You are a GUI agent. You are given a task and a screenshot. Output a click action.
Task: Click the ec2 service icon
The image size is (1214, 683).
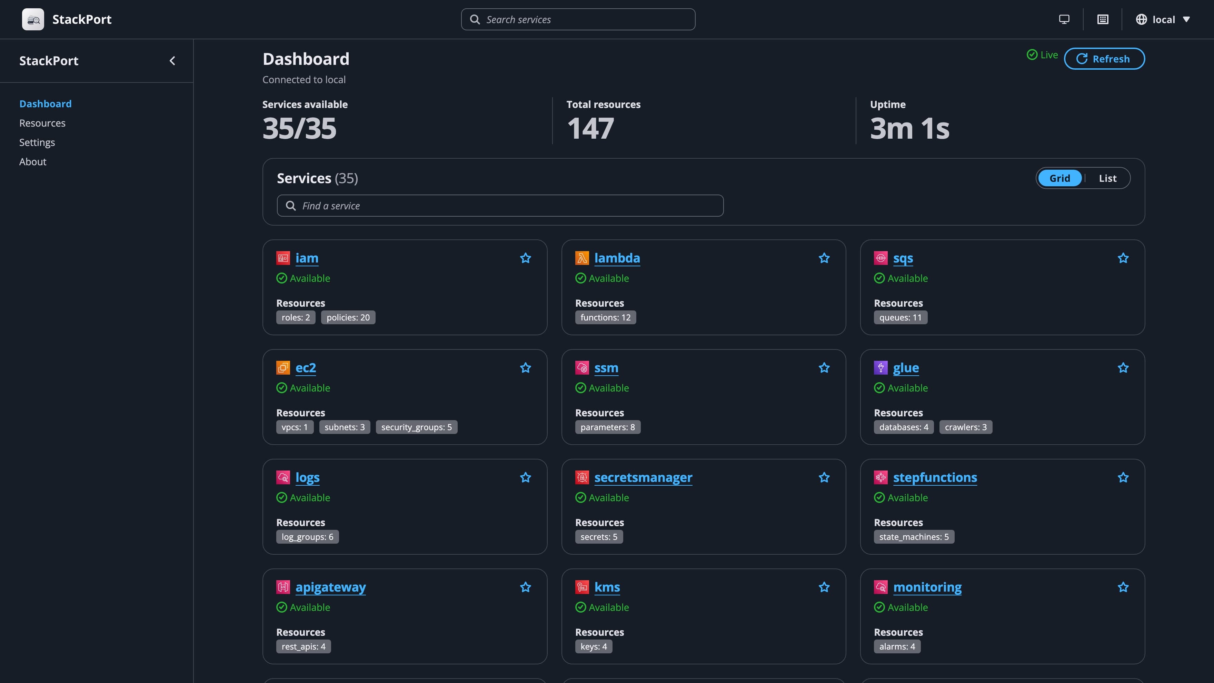[x=283, y=368]
